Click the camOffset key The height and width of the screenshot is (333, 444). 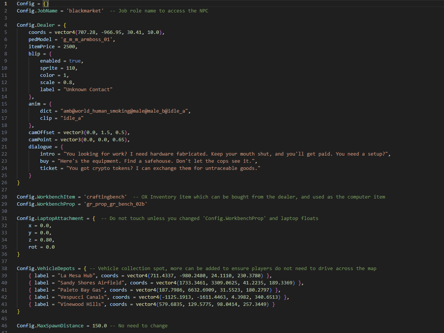41,133
